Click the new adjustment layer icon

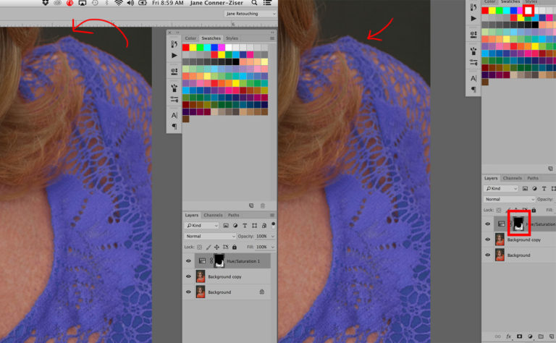530,336
